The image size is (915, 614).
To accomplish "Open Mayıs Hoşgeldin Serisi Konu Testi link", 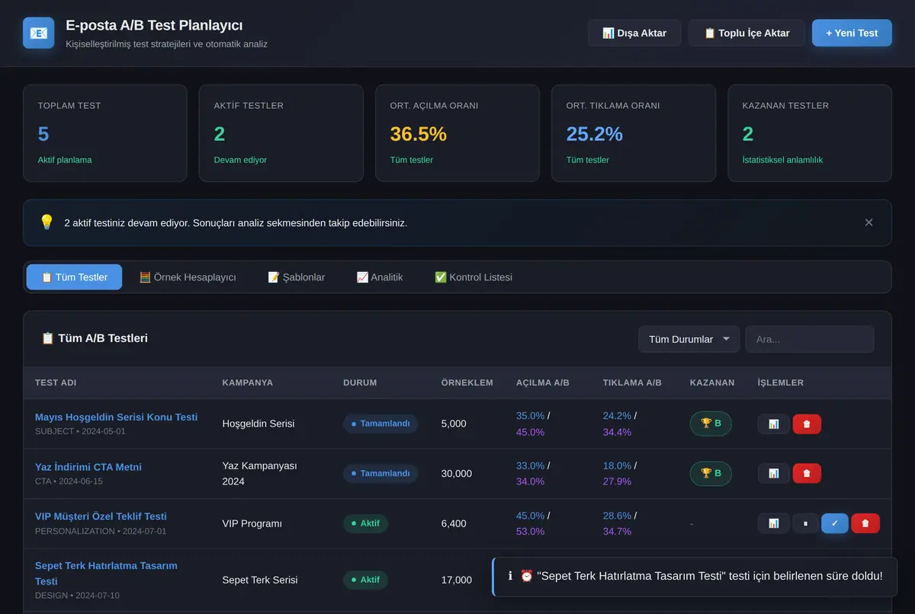I will [x=116, y=417].
